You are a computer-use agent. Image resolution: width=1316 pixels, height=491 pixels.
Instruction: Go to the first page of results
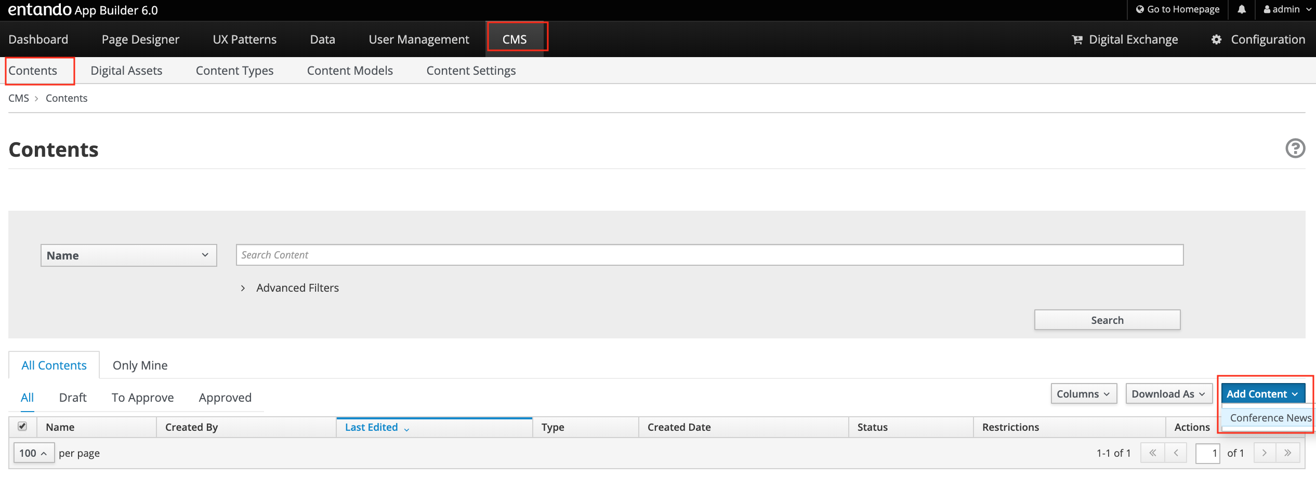point(1152,453)
